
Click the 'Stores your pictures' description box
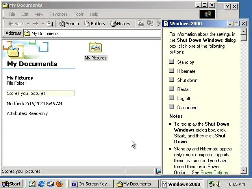(41, 93)
